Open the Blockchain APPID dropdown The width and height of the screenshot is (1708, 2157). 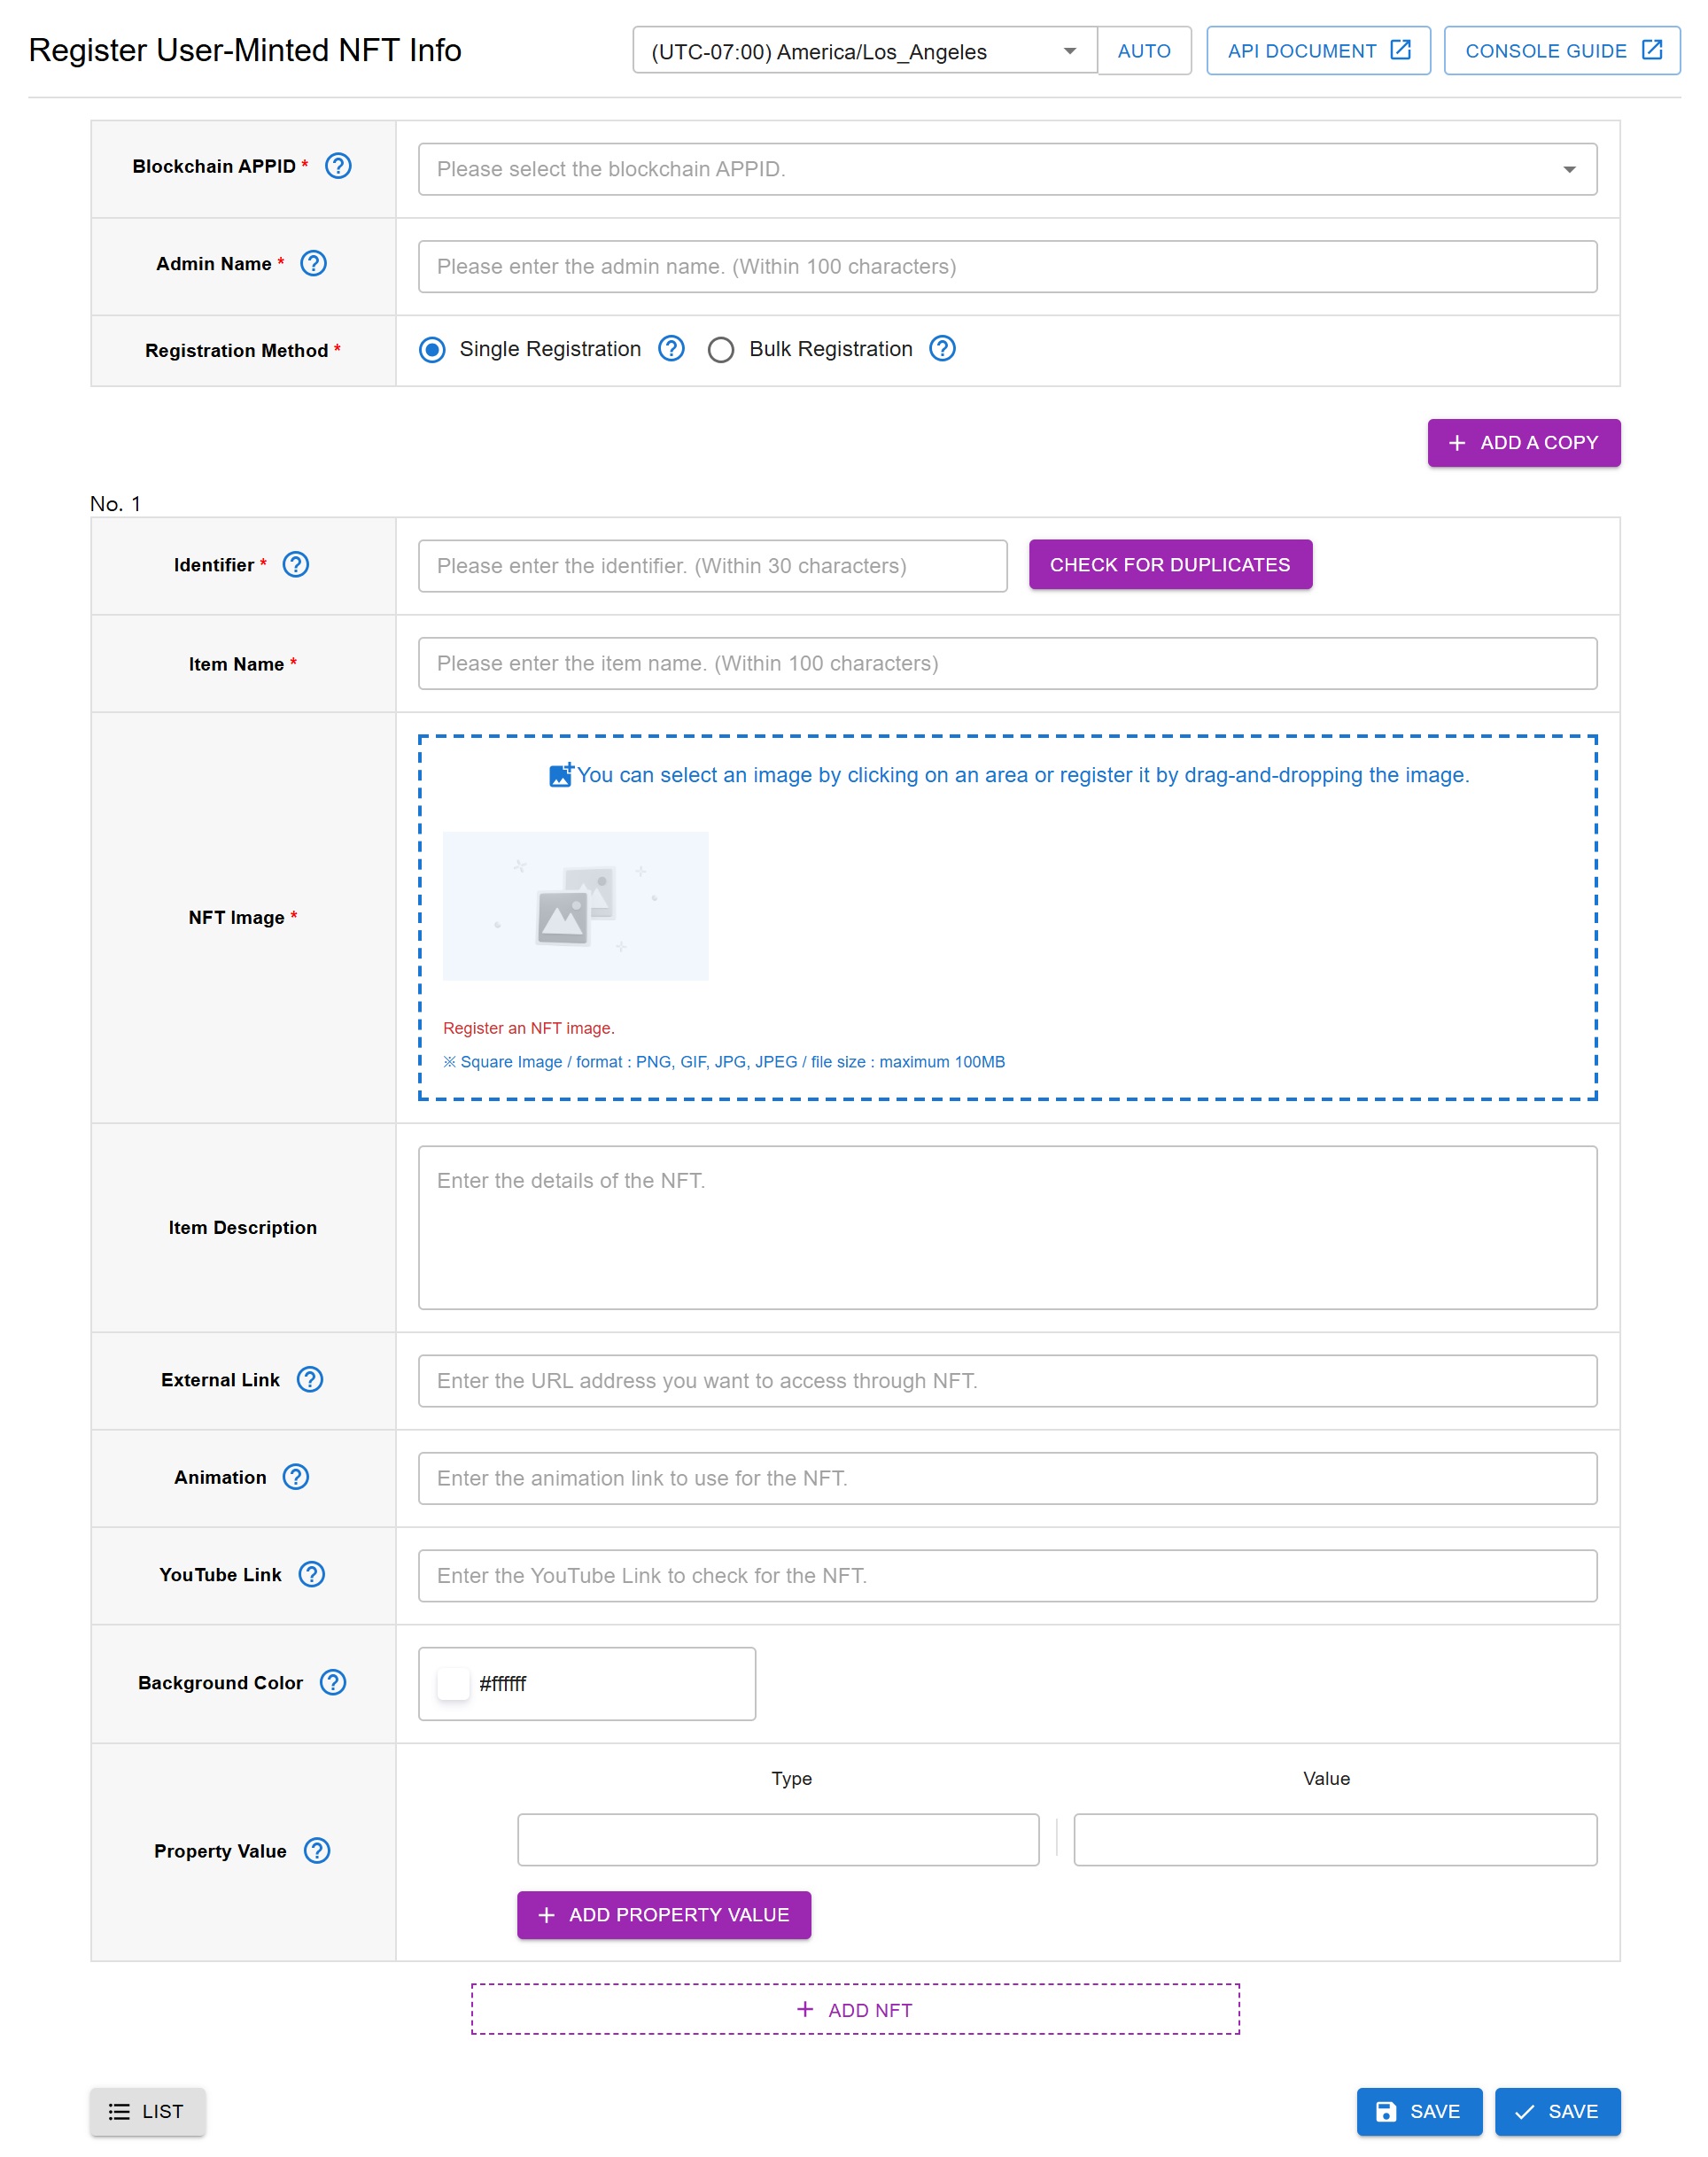click(x=1006, y=169)
